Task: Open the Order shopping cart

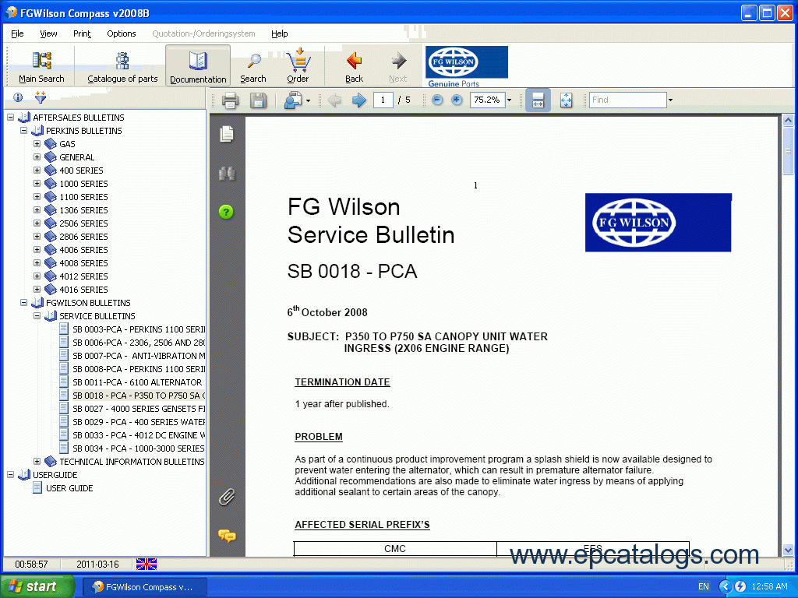Action: (x=298, y=67)
